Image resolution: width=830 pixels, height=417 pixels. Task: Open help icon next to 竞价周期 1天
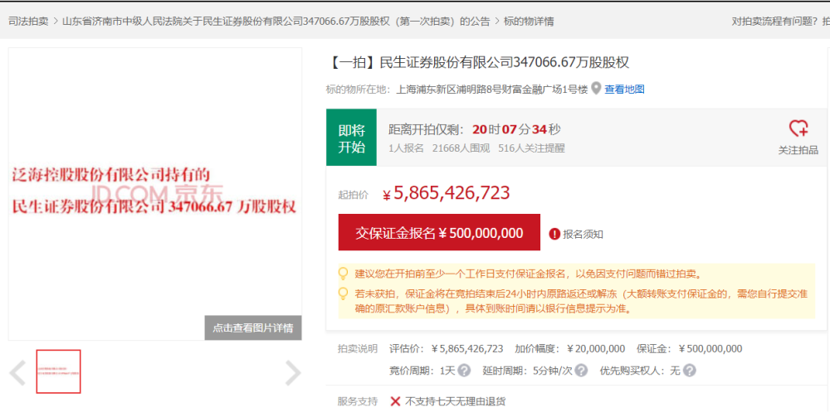pyautogui.click(x=464, y=371)
